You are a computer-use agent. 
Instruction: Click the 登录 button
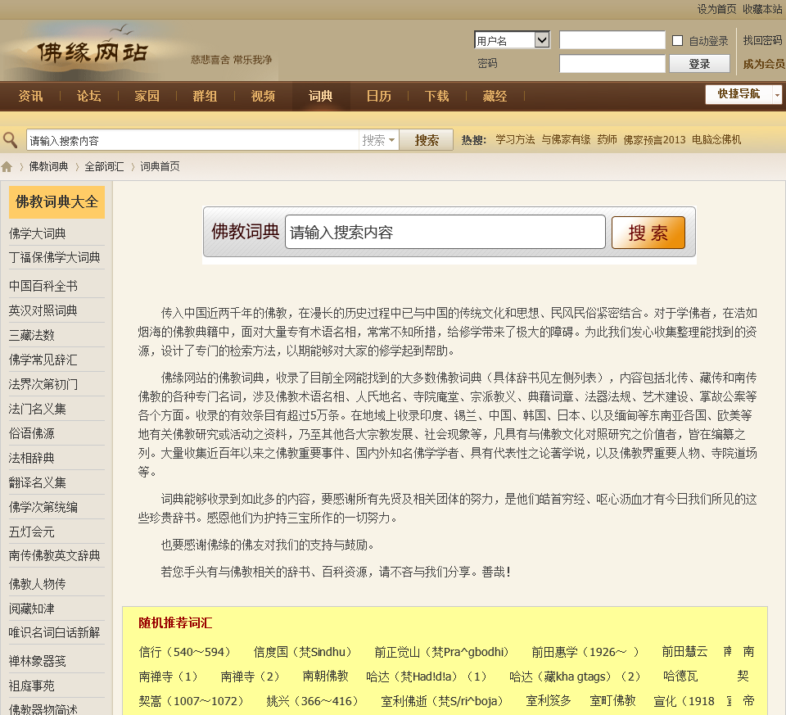coord(700,64)
